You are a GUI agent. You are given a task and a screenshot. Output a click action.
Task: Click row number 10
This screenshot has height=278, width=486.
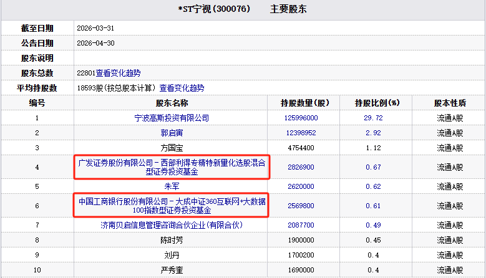(37, 270)
